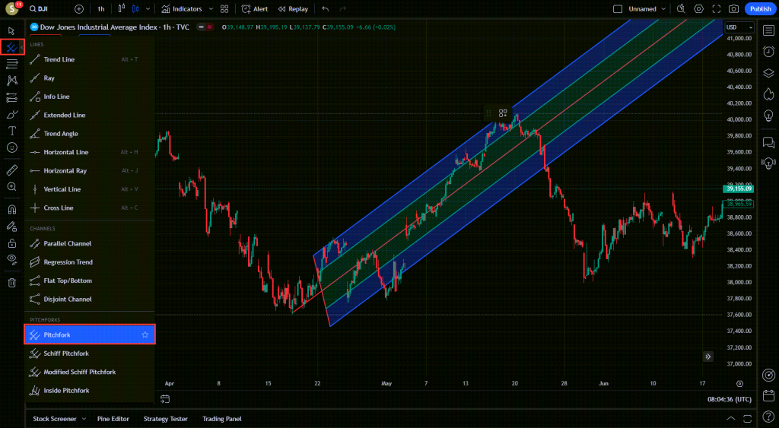The height and width of the screenshot is (428, 779).
Task: Select the cursor arrow tool
Action: click(11, 30)
